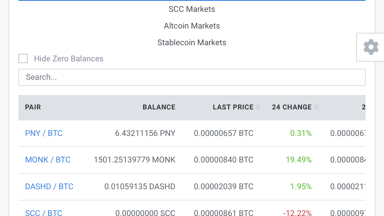
Task: Select the 19.49% change value
Action: click(x=299, y=160)
